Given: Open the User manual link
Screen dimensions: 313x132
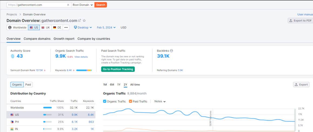Looking at the screenshot, I should [x=305, y=15].
